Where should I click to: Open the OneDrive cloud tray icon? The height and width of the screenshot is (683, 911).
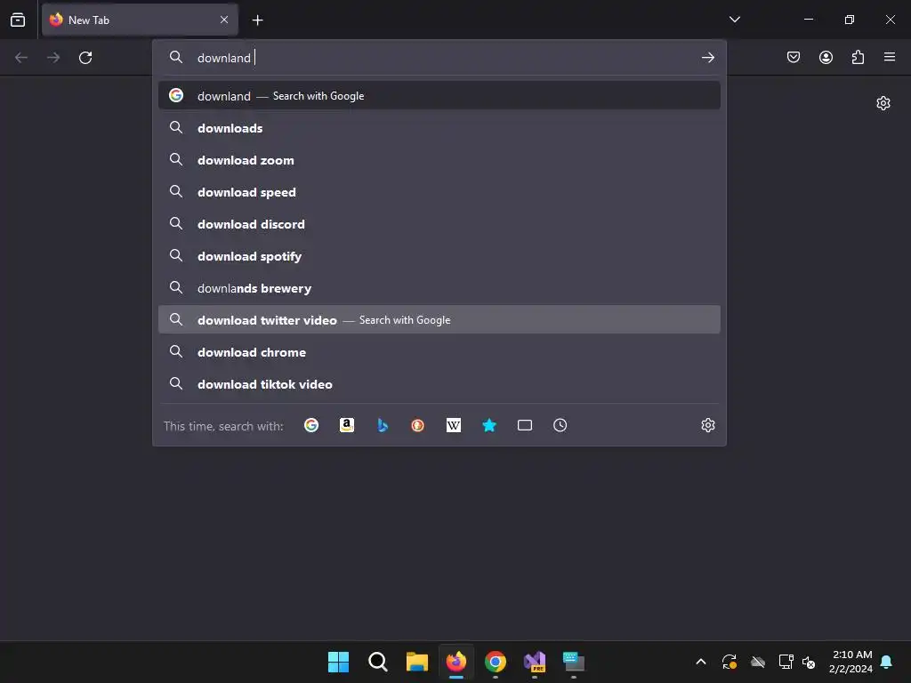(758, 662)
